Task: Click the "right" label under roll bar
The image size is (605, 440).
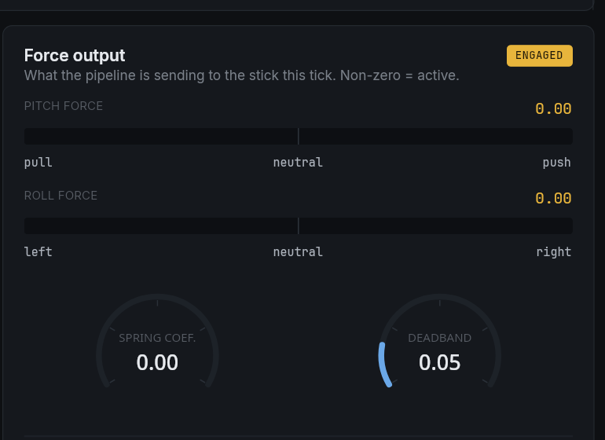Action: point(554,252)
